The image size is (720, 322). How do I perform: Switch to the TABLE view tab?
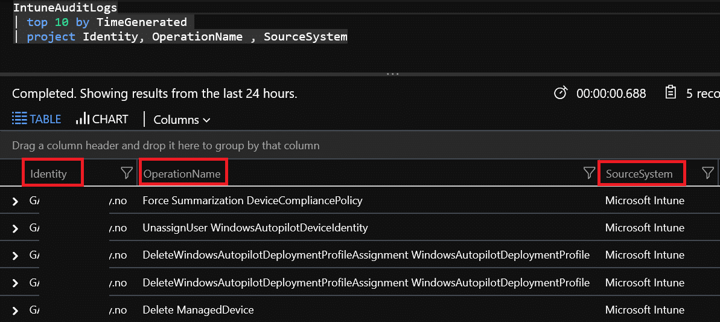point(36,119)
